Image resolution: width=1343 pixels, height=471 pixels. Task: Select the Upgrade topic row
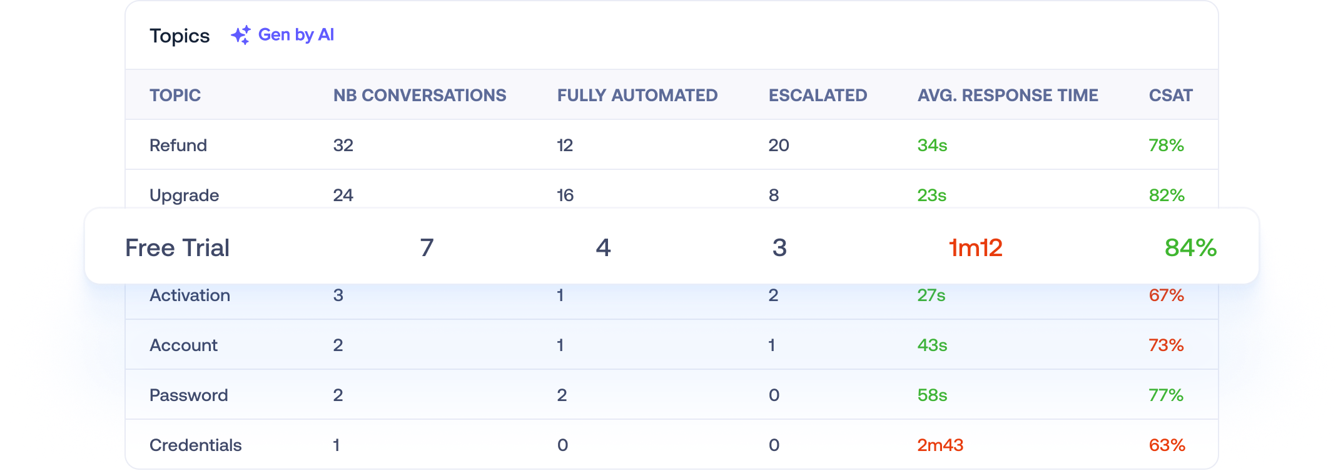184,196
